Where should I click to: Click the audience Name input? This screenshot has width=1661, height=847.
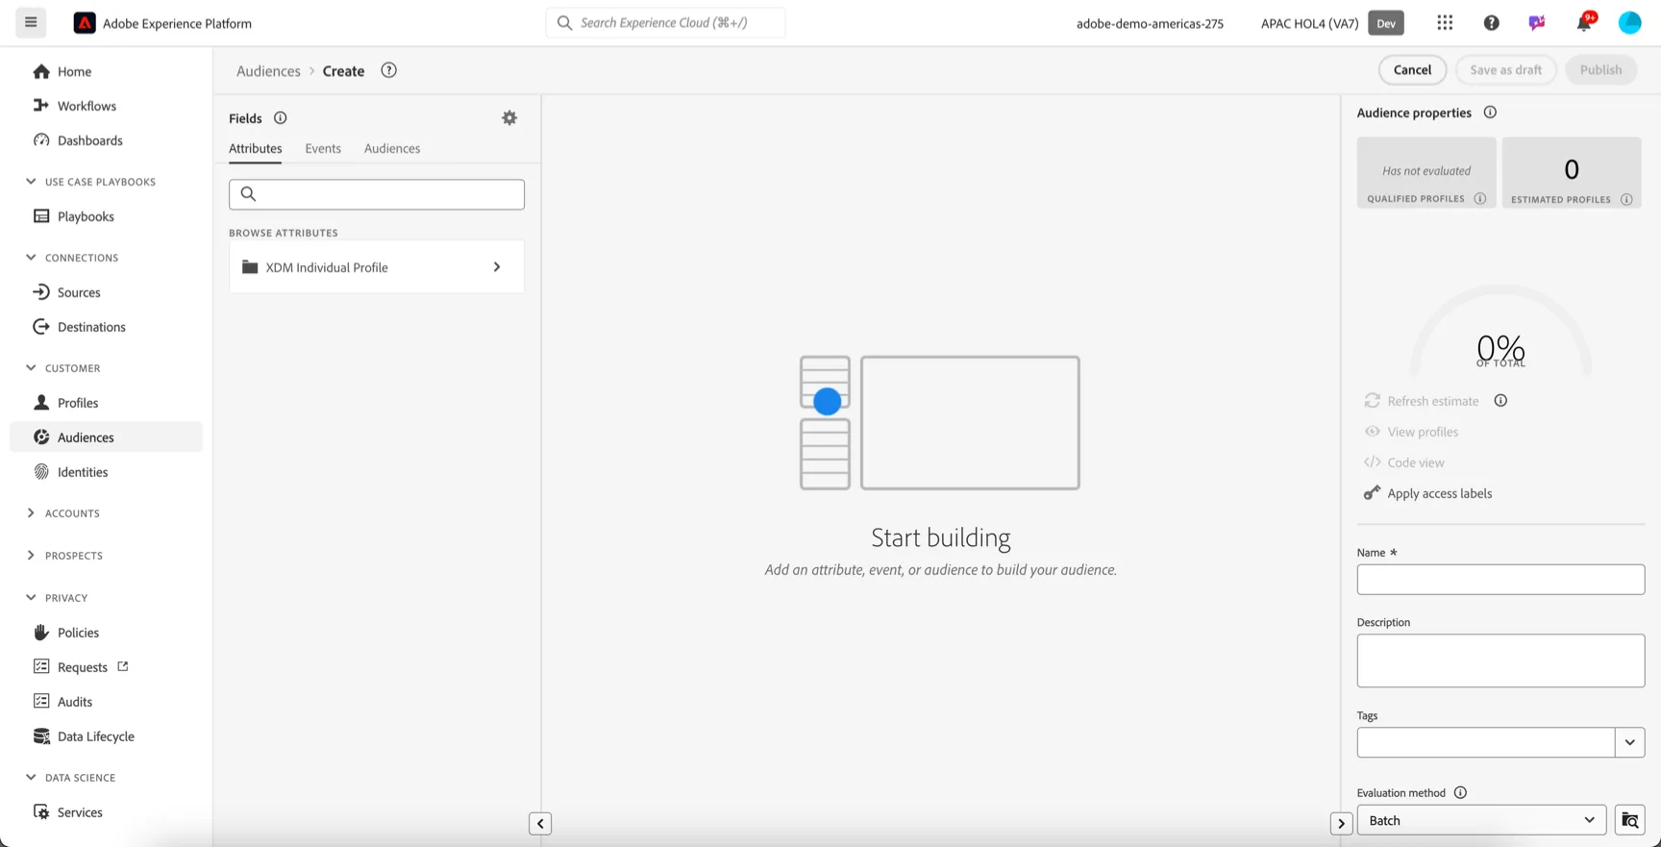(1500, 580)
